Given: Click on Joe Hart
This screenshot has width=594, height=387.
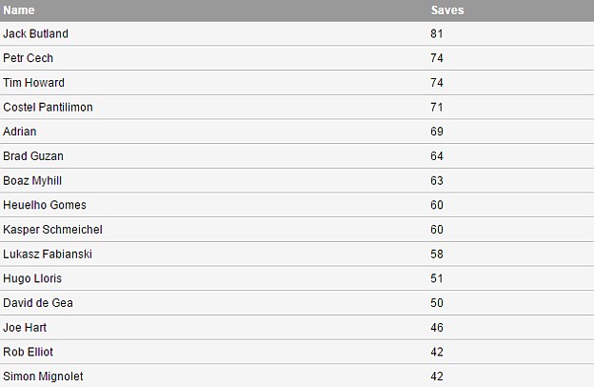Looking at the screenshot, I should (26, 327).
